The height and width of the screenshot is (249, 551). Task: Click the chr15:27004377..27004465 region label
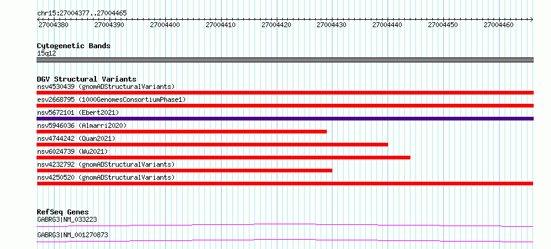point(82,14)
